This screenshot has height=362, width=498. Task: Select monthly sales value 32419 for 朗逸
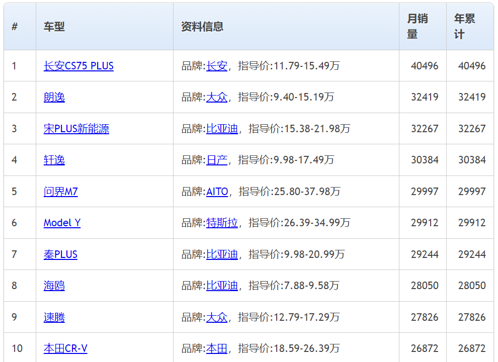pos(425,97)
